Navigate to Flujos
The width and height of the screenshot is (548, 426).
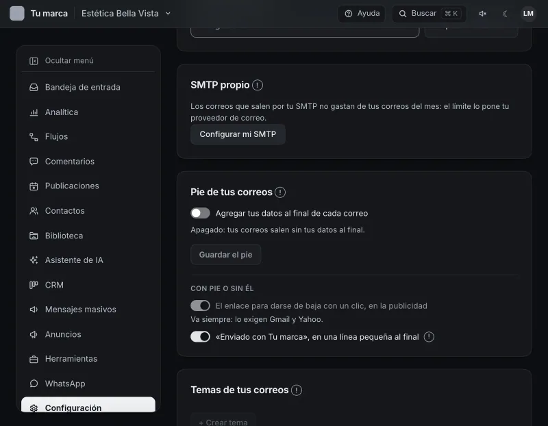click(x=88, y=137)
